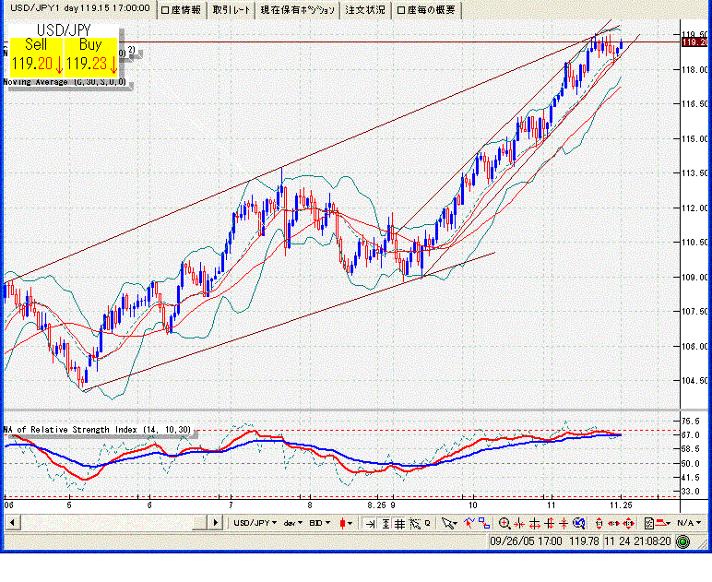
Task: Click the blue globe refresh icon
Action: pyautogui.click(x=578, y=523)
